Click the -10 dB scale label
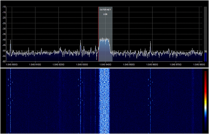The width and height of the screenshot is (209, 134). pos(4,7)
